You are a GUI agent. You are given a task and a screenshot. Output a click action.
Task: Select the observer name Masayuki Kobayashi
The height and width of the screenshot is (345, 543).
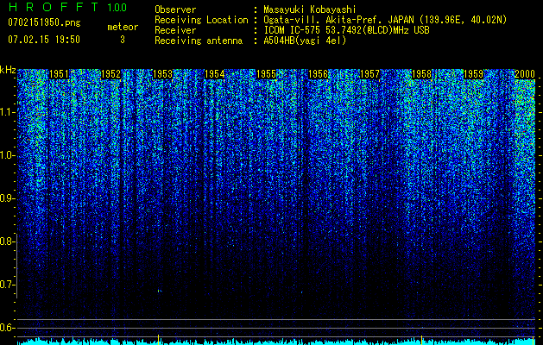[x=310, y=9]
